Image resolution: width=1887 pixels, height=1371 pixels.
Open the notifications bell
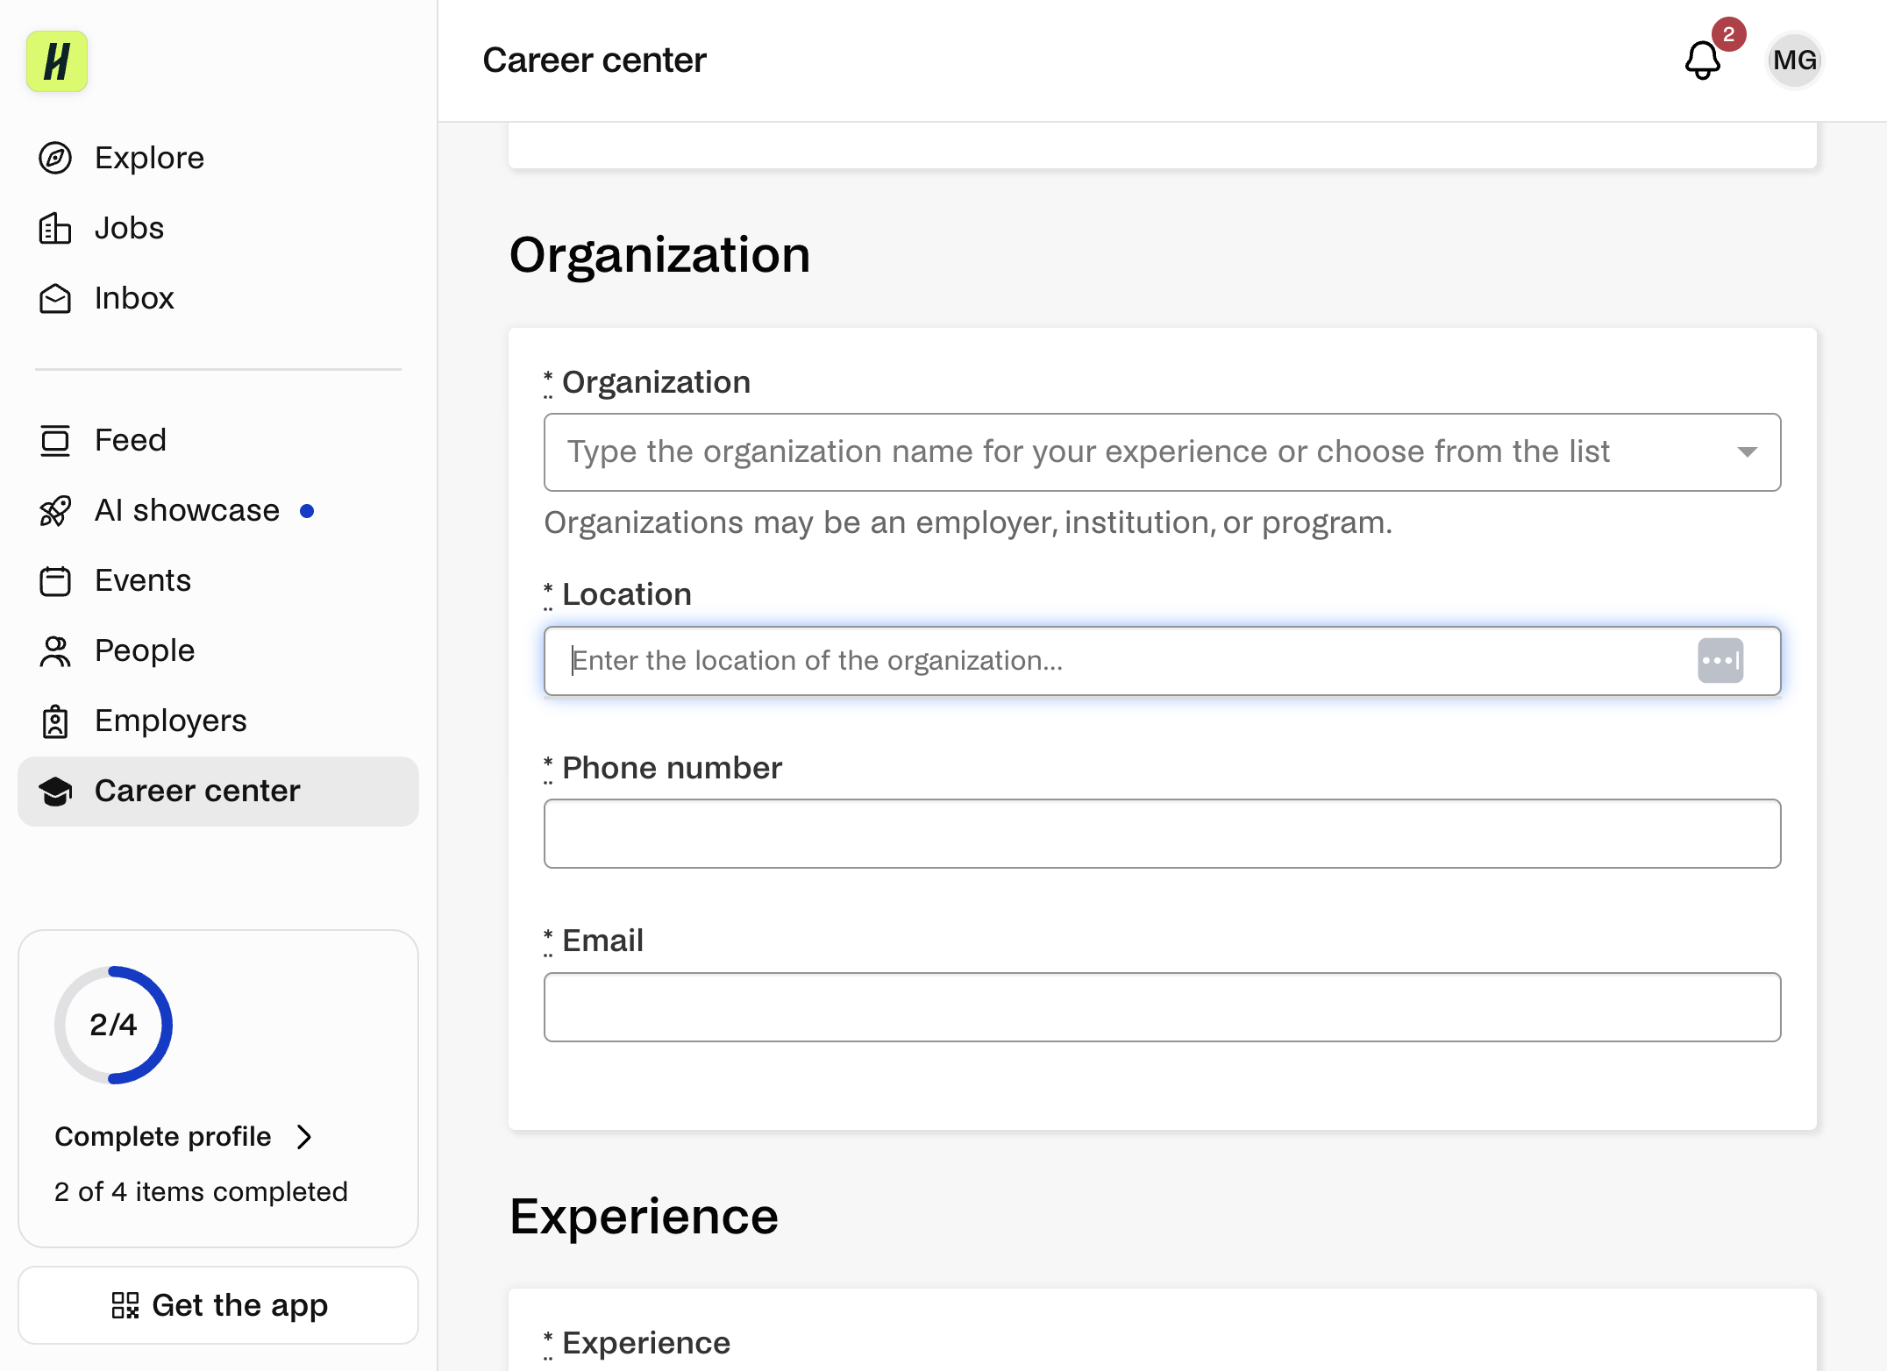pyautogui.click(x=1703, y=60)
